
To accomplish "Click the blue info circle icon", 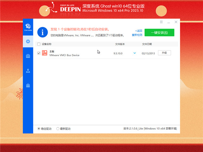I will tap(43, 32).
